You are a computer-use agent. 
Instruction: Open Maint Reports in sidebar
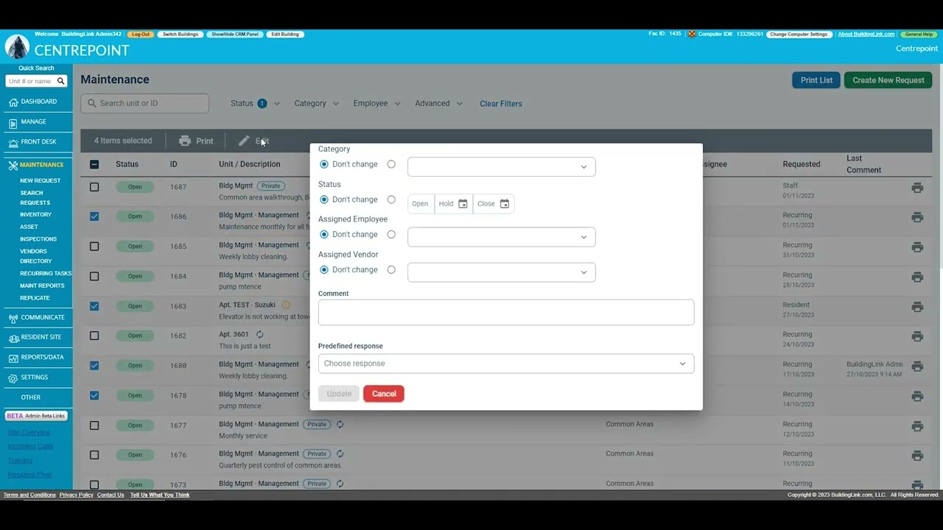click(42, 286)
